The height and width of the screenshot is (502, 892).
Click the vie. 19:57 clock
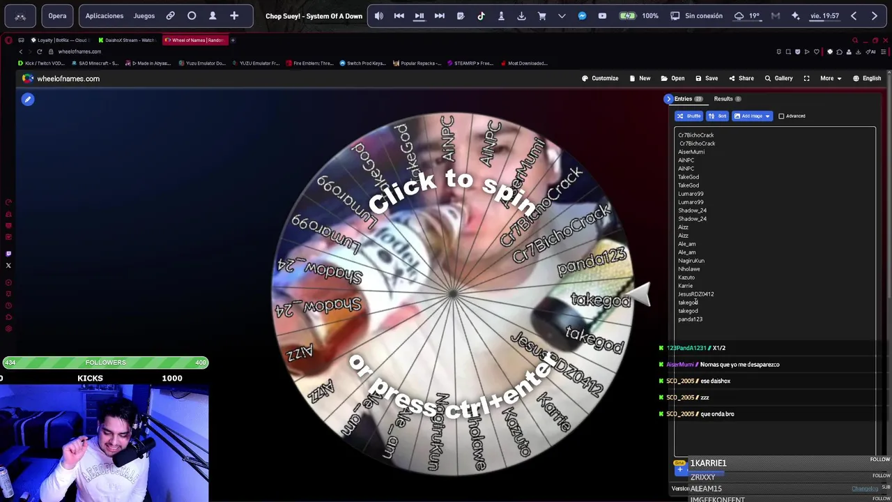[825, 16]
